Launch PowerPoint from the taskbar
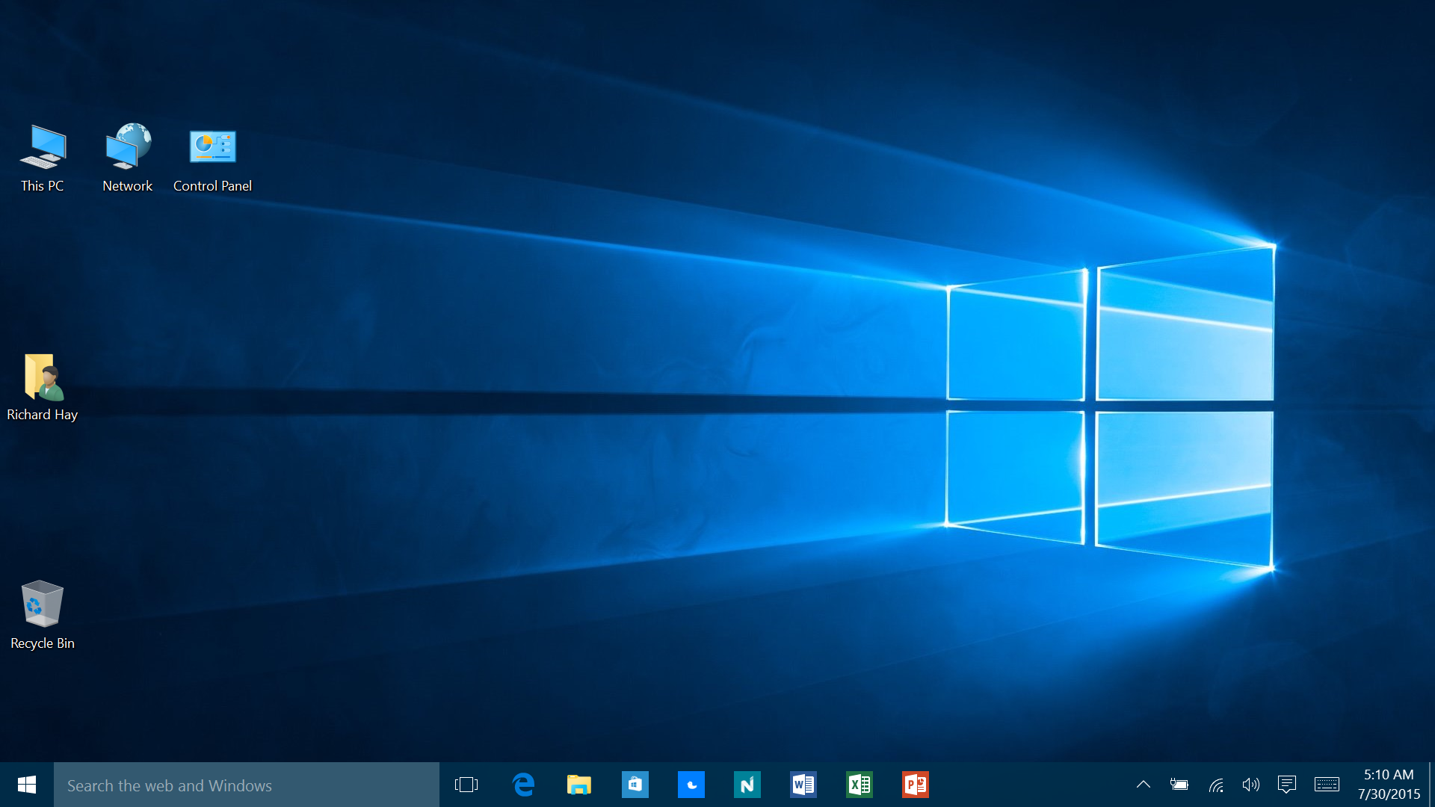This screenshot has height=807, width=1435. click(x=916, y=785)
